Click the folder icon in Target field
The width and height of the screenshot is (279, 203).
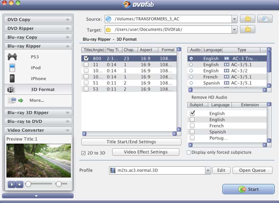tap(108, 30)
